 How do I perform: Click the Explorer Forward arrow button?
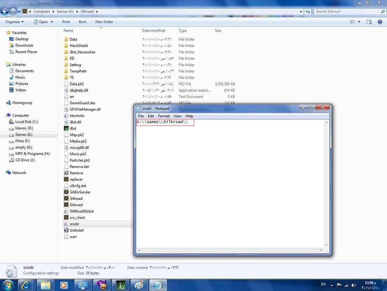click(13, 11)
